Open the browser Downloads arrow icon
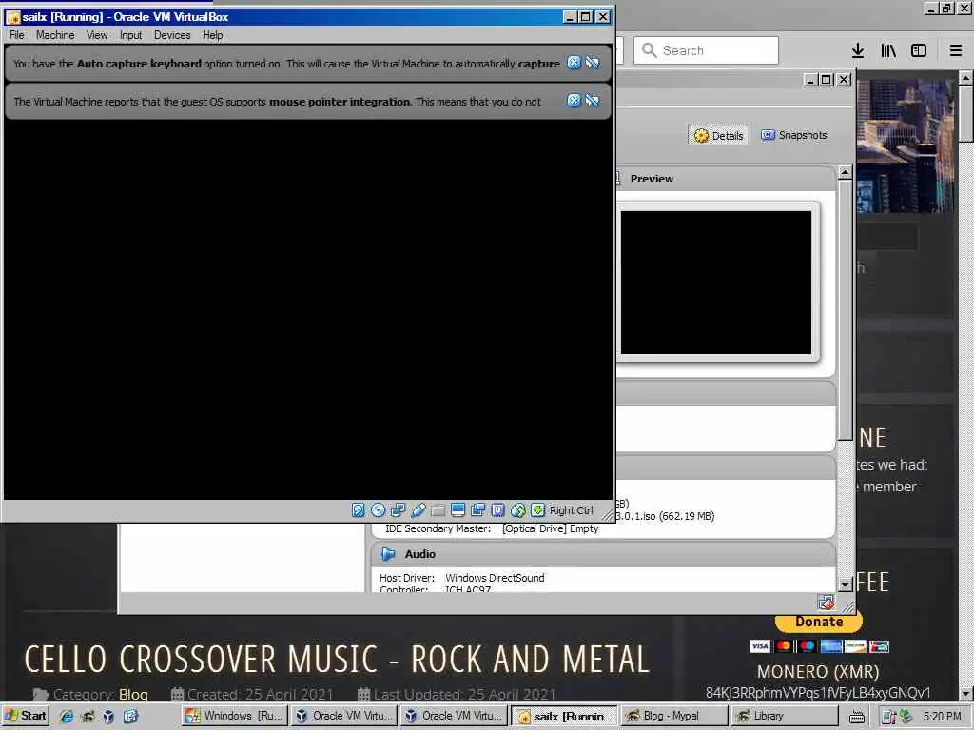Viewport: 974px width, 730px height. click(x=858, y=50)
